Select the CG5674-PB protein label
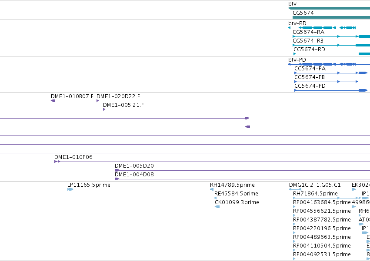Screen dimensions: 370x261 click(x=310, y=77)
